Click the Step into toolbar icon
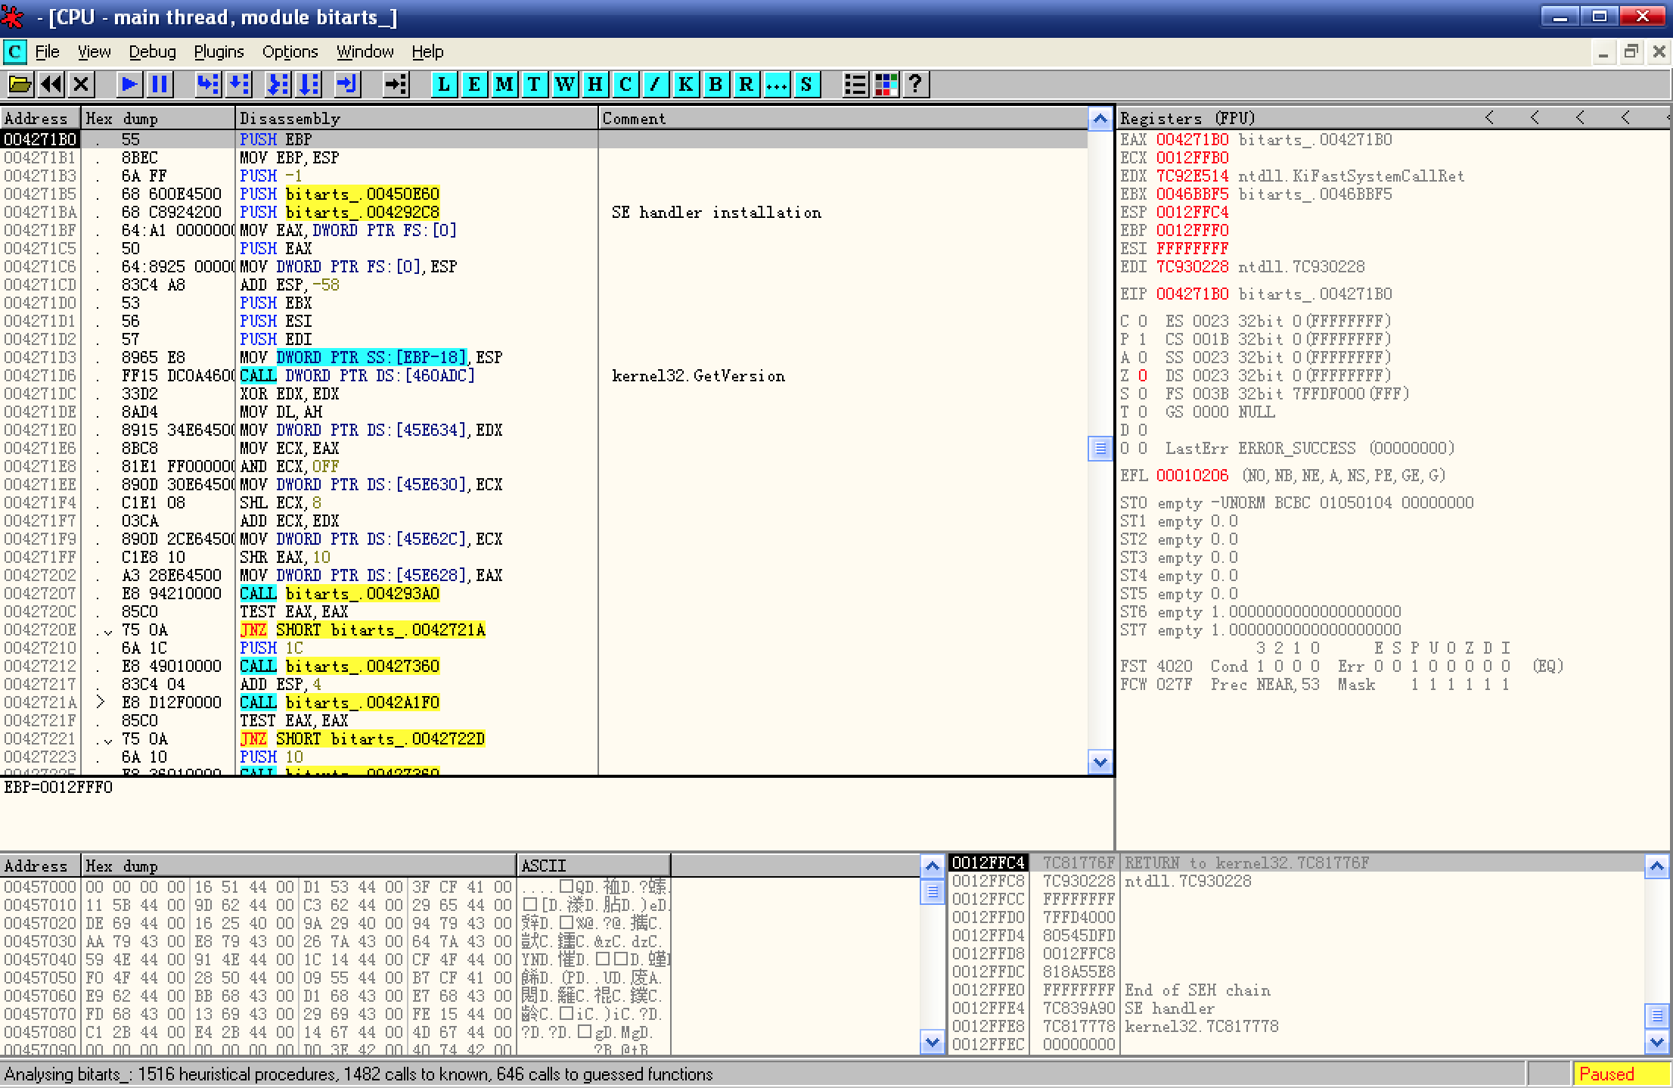This screenshot has height=1088, width=1673. pyautogui.click(x=207, y=84)
